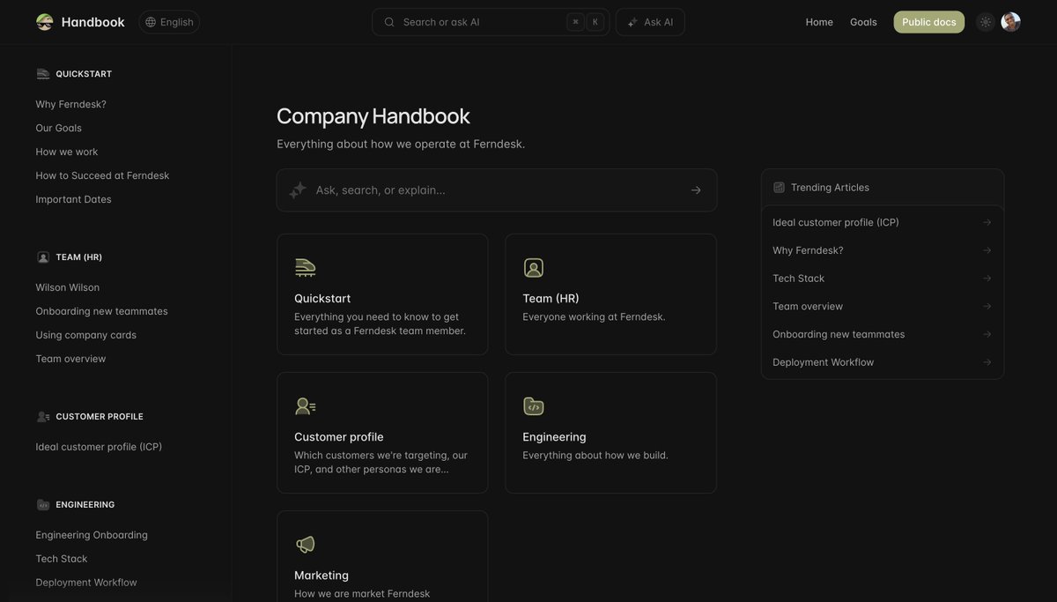Click the Customer Profile sidebar section icon
This screenshot has height=602, width=1057.
43,417
